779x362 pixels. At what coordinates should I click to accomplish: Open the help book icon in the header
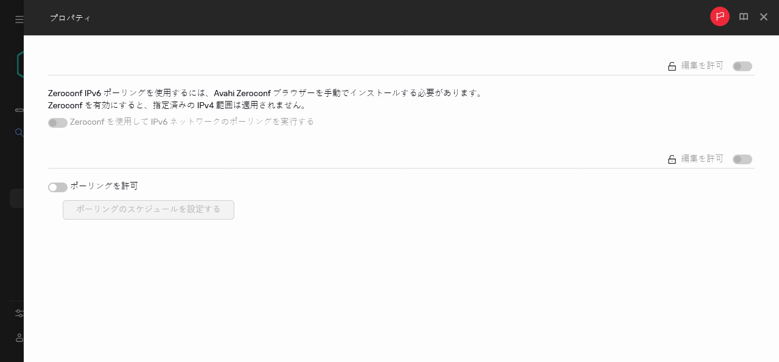tap(743, 16)
